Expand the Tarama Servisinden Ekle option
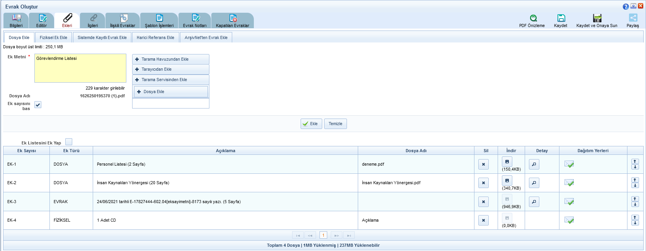The height and width of the screenshot is (251, 646). [x=170, y=80]
